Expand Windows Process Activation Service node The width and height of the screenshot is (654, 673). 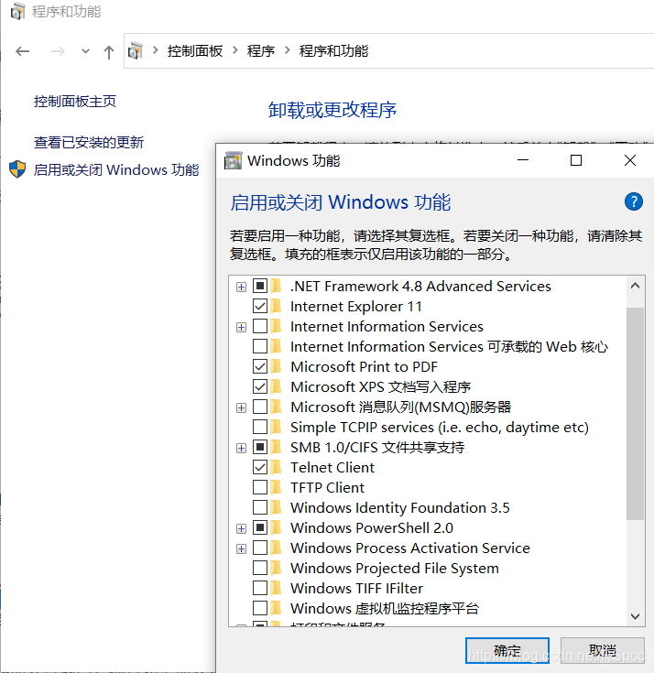(241, 548)
